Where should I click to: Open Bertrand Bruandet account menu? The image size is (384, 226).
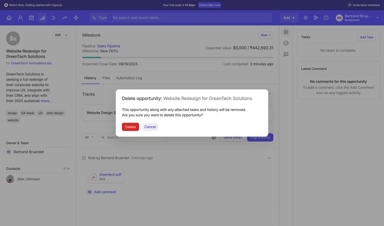pyautogui.click(x=357, y=18)
